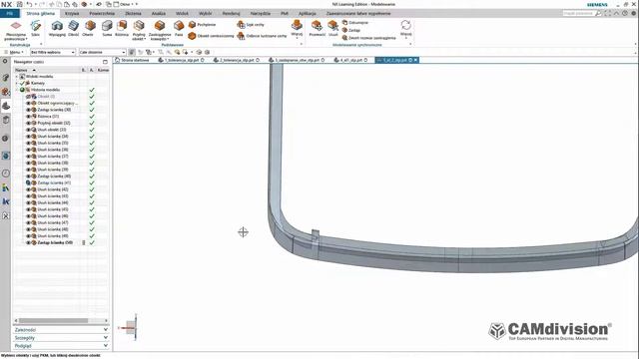Viewport: 639px width, 359px height.
Task: Choose the Obiekt cienkościenny shell tool
Action: [x=211, y=36]
